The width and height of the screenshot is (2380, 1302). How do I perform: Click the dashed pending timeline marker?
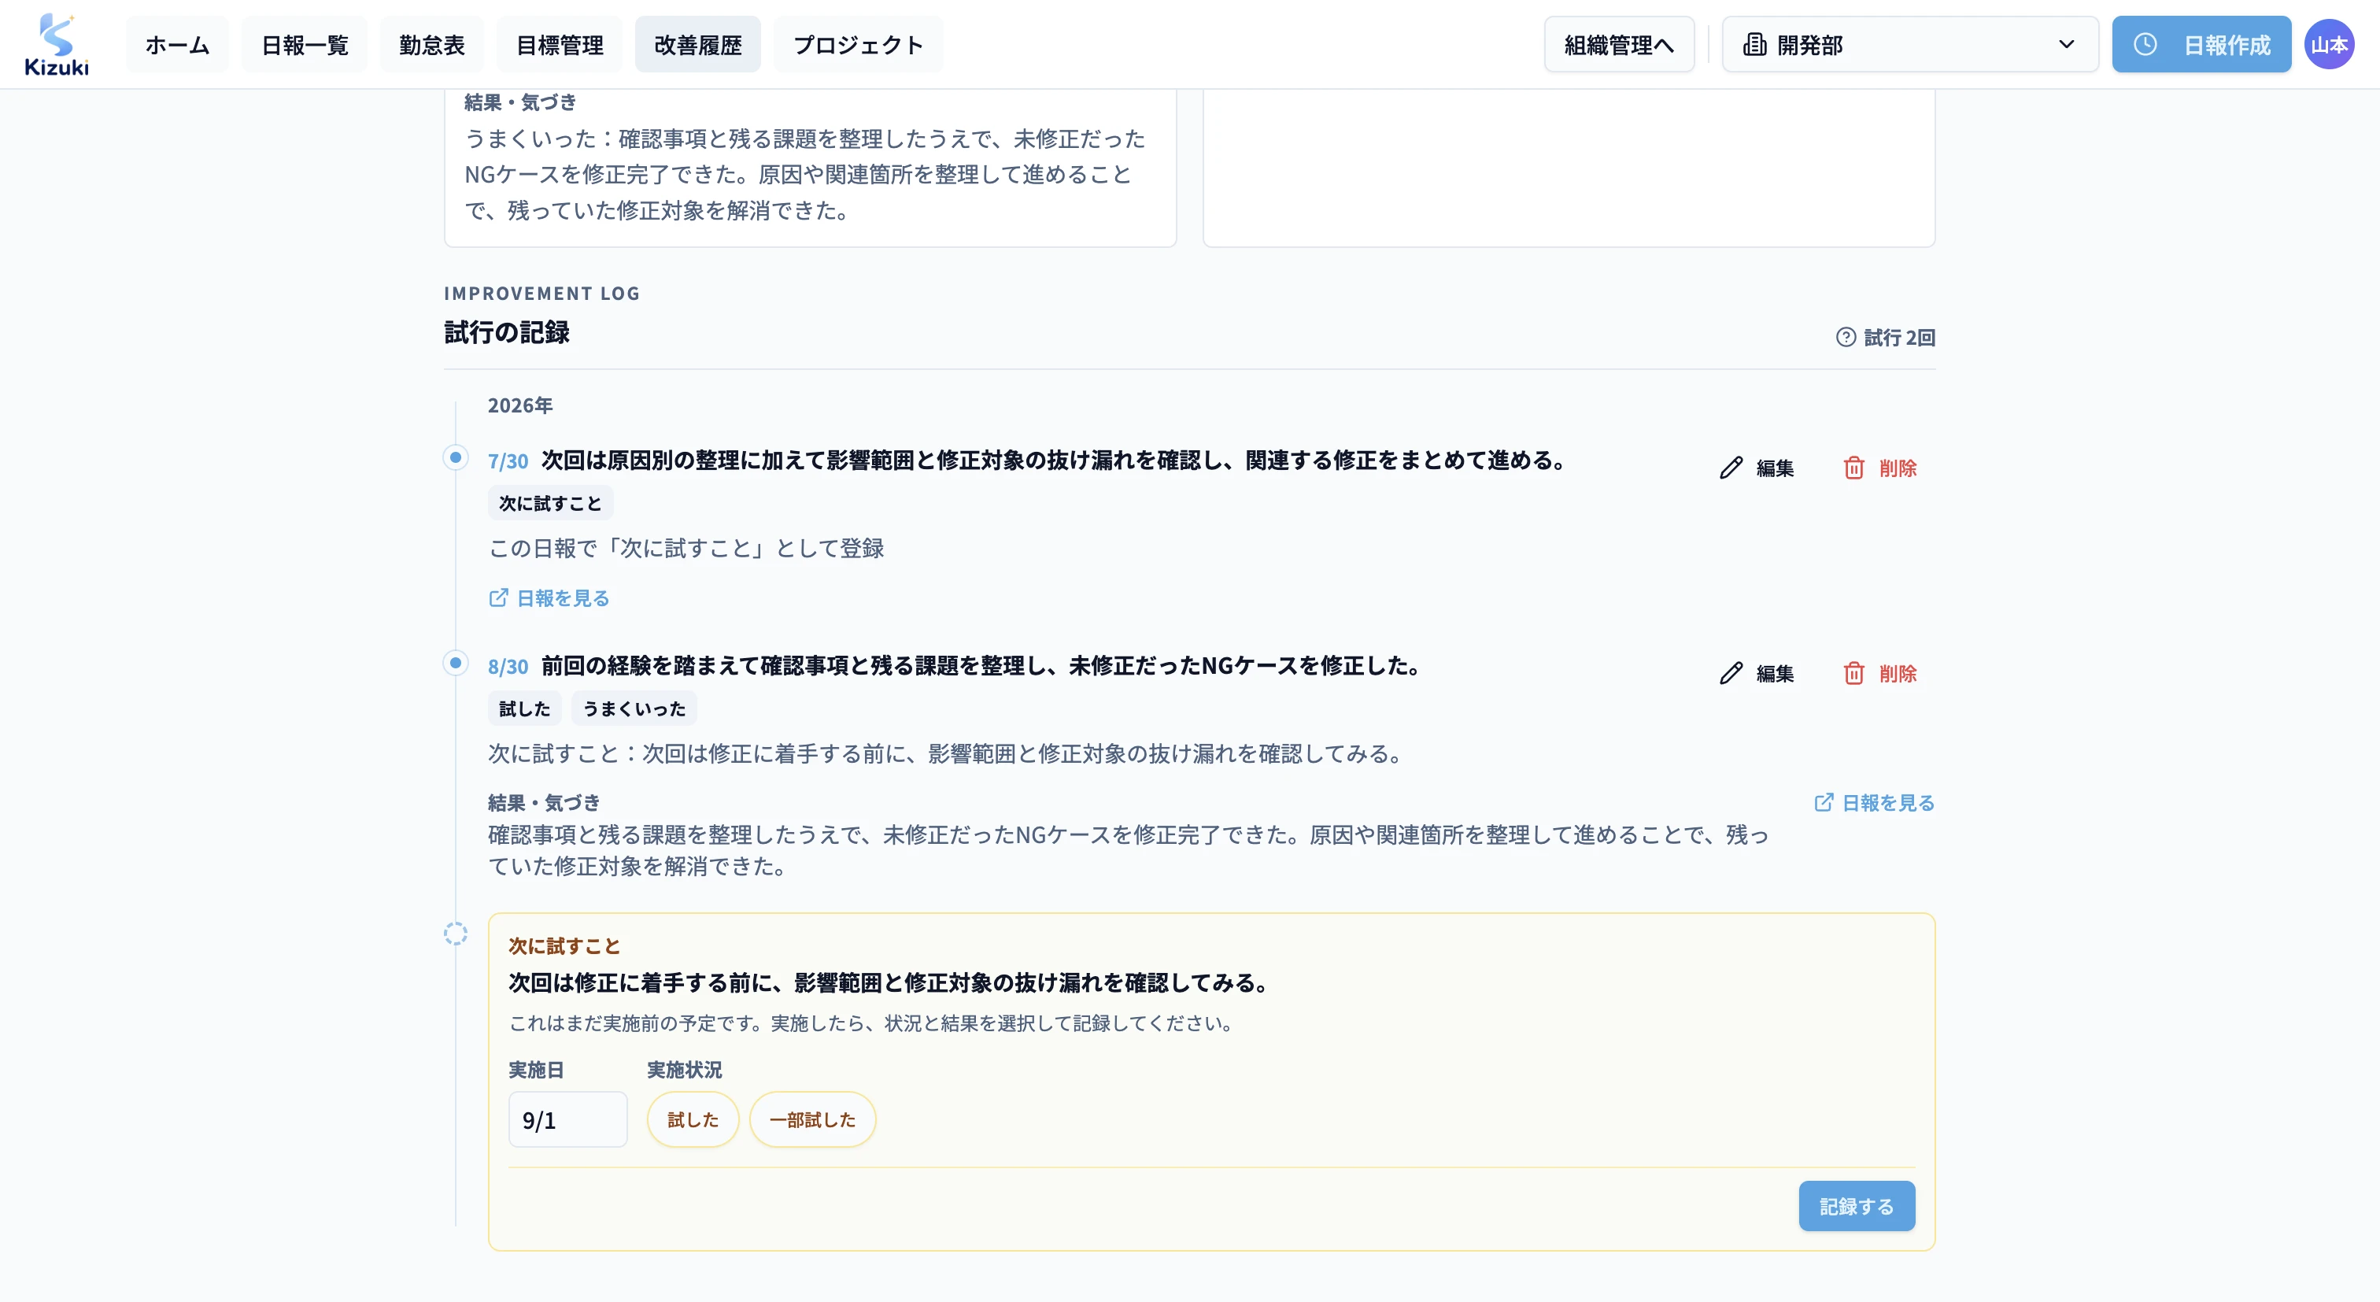(x=456, y=934)
